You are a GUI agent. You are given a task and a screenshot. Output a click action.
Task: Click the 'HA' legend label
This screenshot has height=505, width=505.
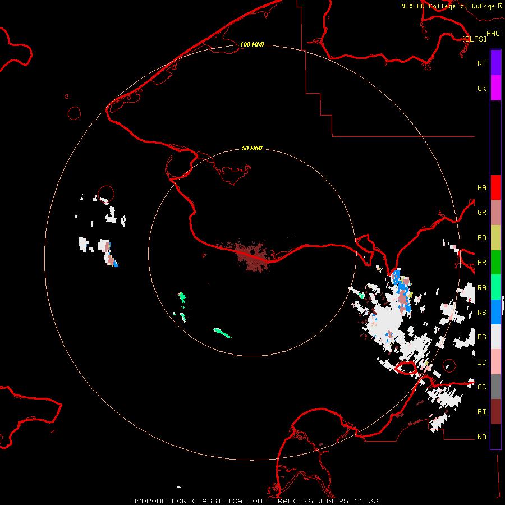click(481, 188)
